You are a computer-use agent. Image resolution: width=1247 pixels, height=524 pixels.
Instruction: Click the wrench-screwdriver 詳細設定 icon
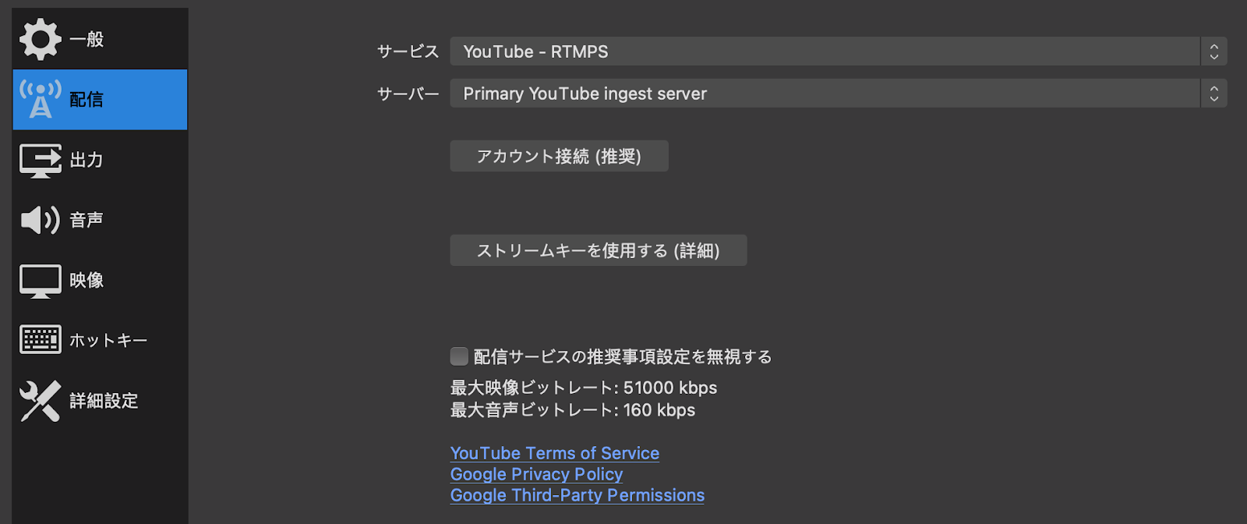(x=41, y=401)
